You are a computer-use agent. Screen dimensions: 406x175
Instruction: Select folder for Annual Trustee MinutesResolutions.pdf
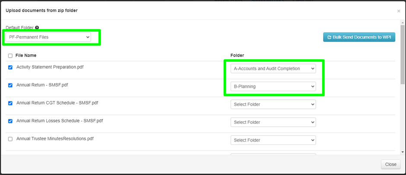273,141
